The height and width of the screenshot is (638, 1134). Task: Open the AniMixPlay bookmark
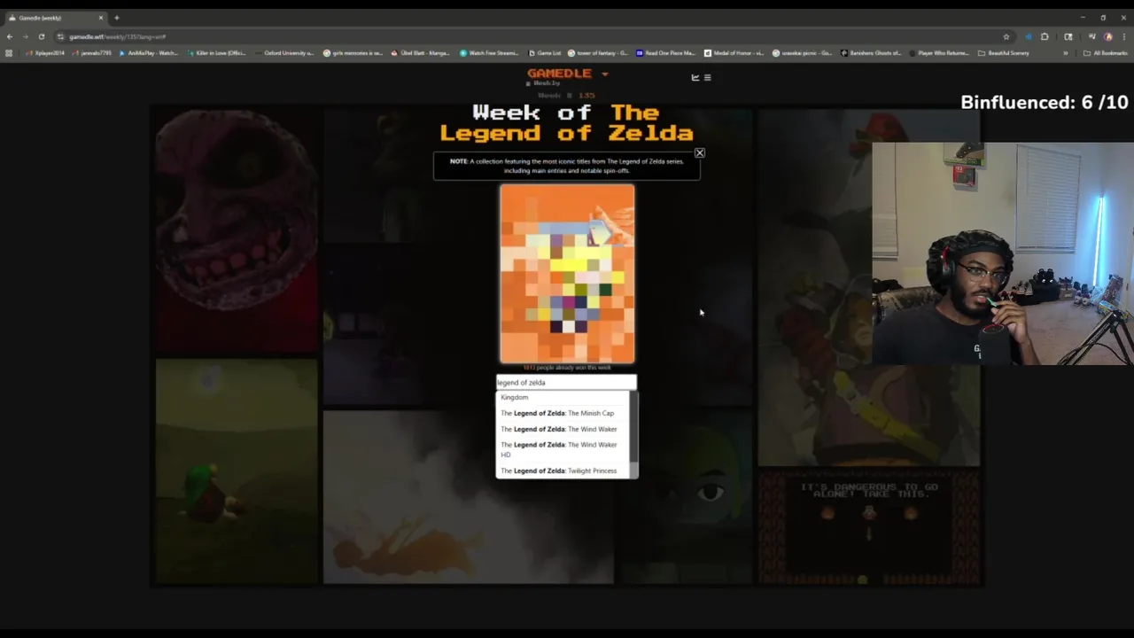(149, 53)
